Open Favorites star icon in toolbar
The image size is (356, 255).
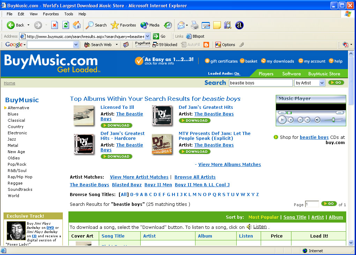[x=115, y=25]
